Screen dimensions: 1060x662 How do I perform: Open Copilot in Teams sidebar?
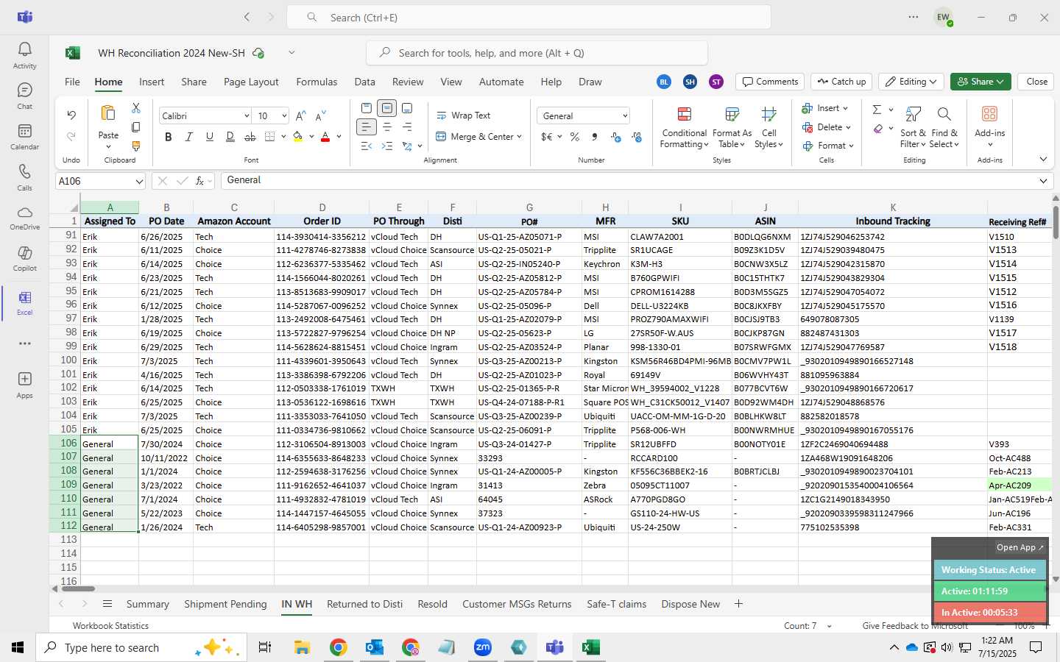tap(24, 258)
